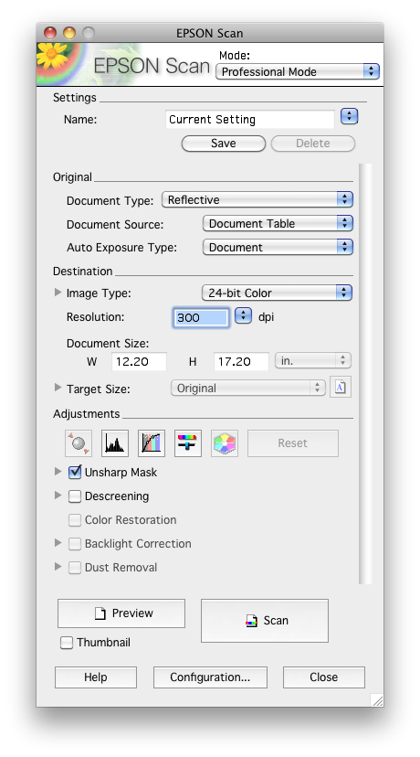Viewport: 420px width, 757px height.
Task: Open the Resolution dpi list arrow
Action: (x=243, y=316)
